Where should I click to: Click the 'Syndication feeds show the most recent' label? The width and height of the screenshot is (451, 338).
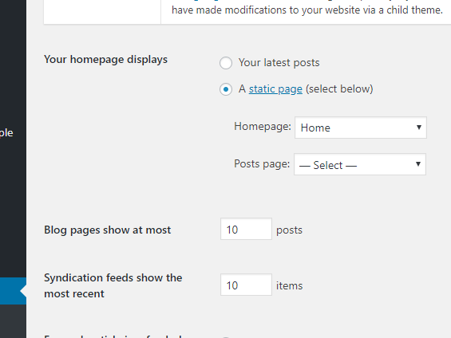click(113, 285)
